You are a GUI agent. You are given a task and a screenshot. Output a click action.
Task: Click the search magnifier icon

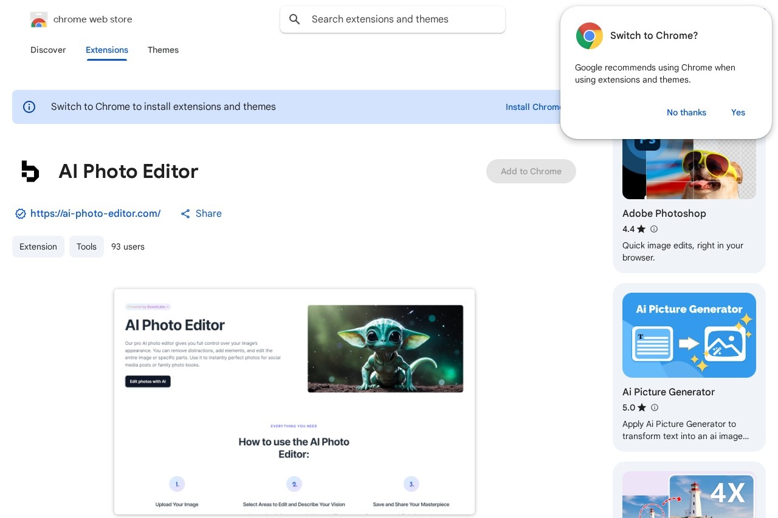295,19
